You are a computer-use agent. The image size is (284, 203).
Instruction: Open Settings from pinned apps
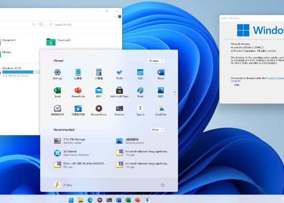click(57, 74)
